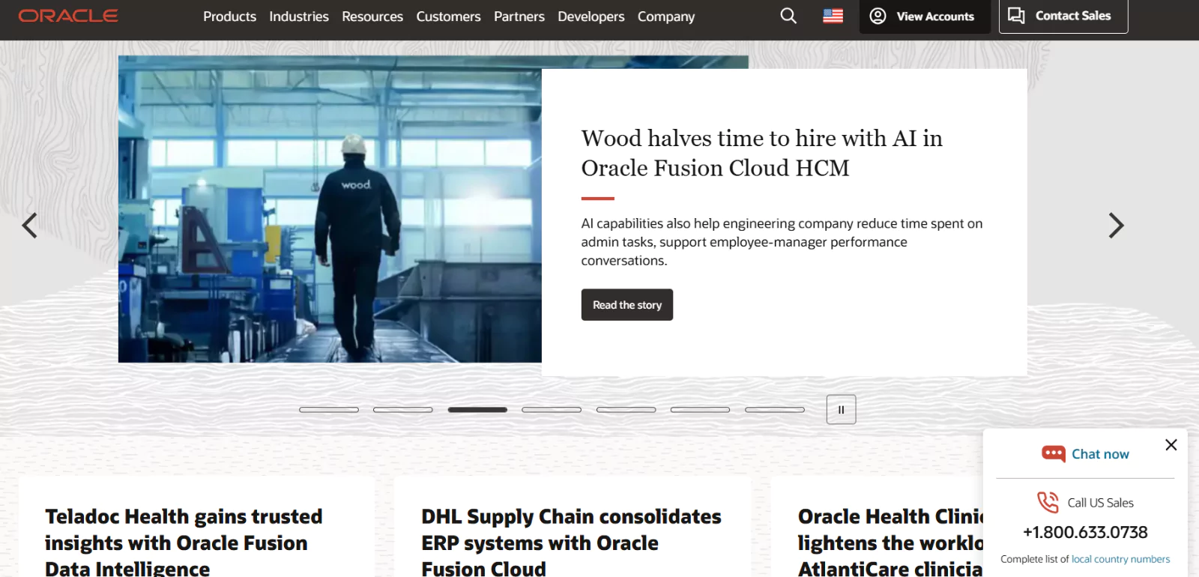Select the active third carousel indicator

pos(477,410)
